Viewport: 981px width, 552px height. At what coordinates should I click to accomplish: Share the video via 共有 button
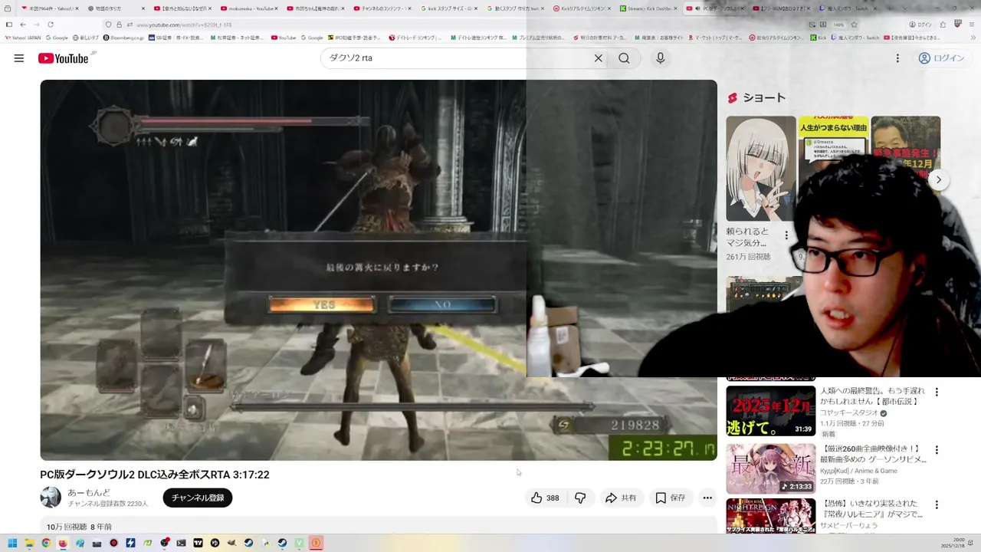(x=621, y=498)
